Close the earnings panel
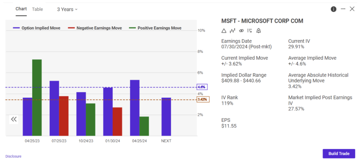 (x=352, y=9)
